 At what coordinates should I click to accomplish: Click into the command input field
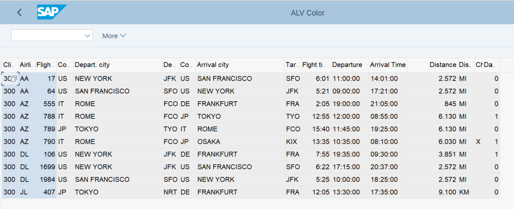(48, 36)
